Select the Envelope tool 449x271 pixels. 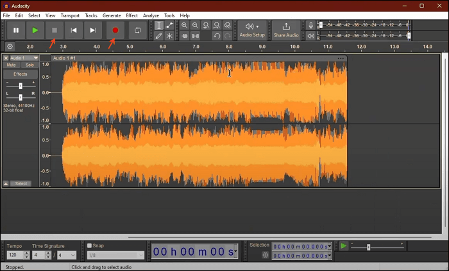[x=169, y=26]
